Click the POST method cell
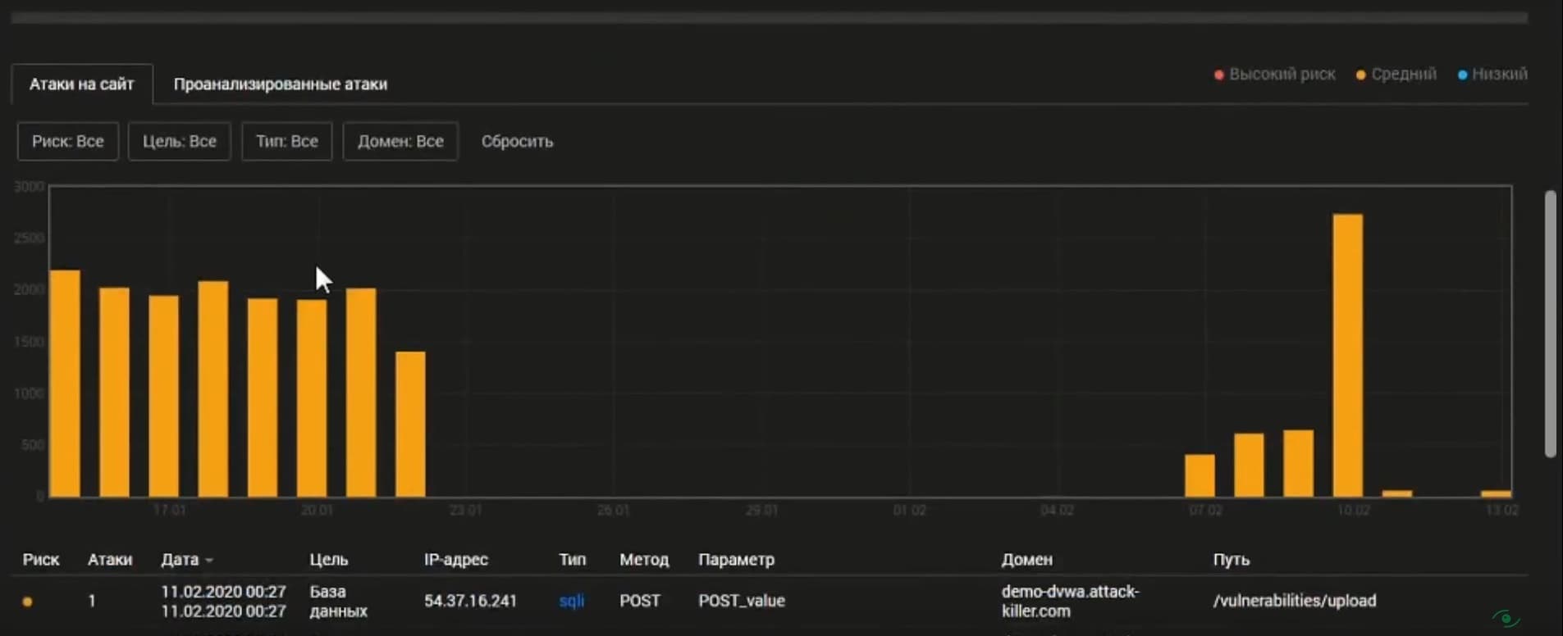 pos(640,601)
